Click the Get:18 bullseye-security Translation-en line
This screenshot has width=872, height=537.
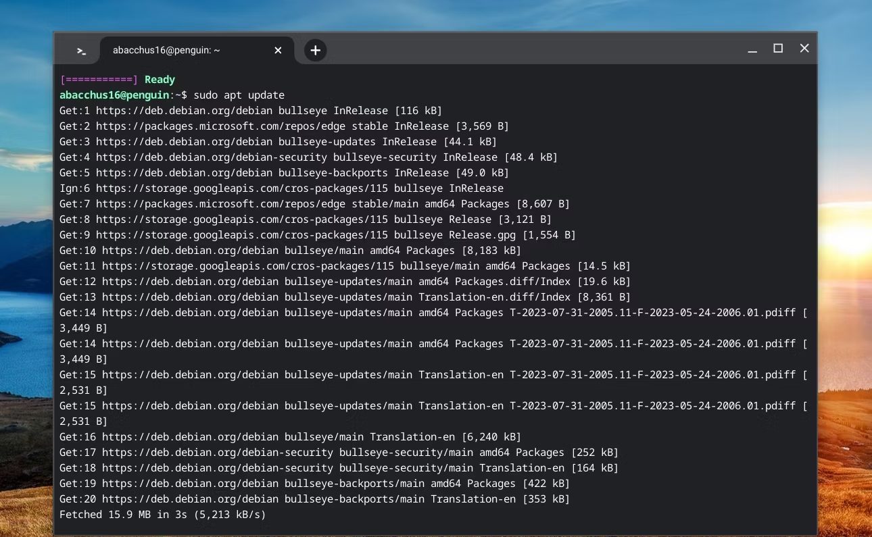click(339, 468)
